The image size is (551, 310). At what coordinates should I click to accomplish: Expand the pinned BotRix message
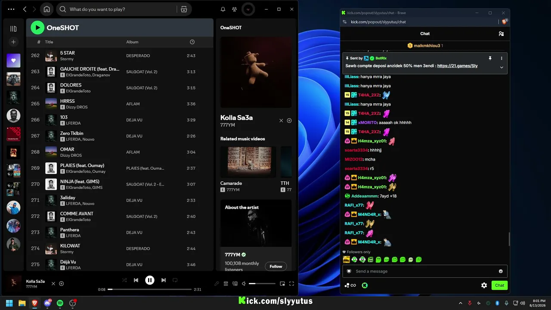tap(501, 67)
